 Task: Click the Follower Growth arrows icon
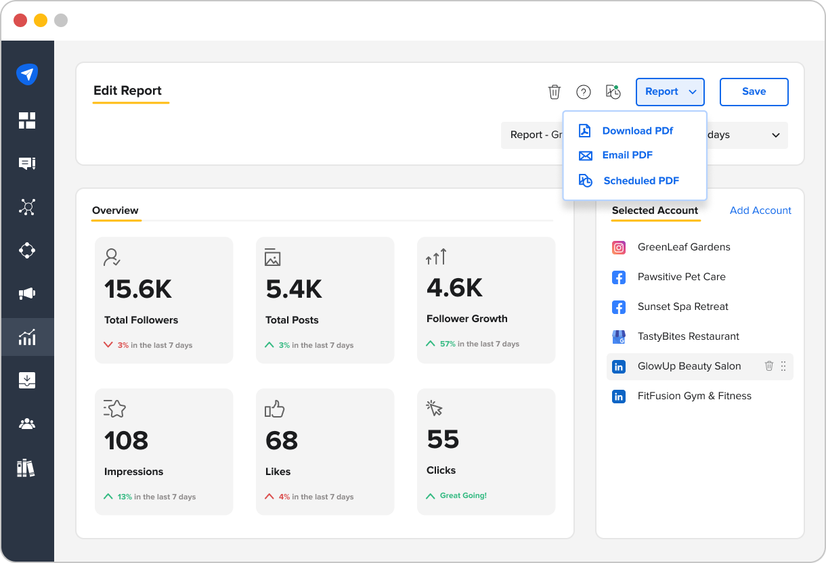point(436,256)
